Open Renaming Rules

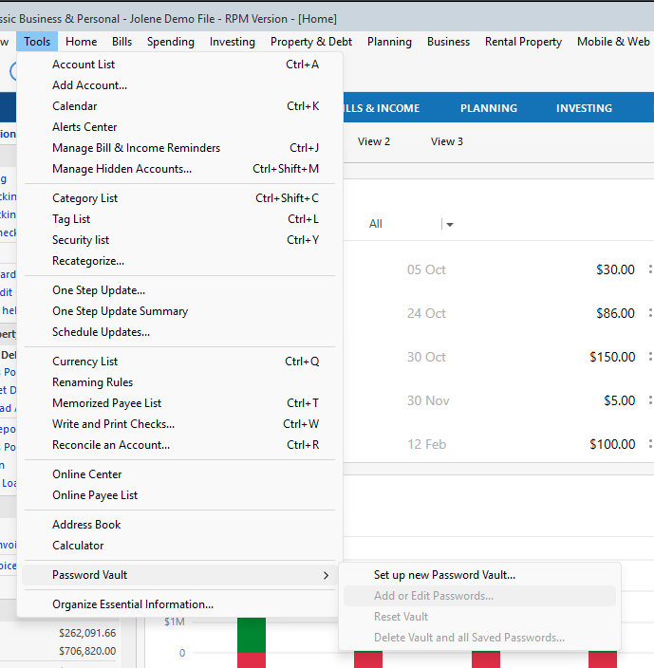[179, 382]
